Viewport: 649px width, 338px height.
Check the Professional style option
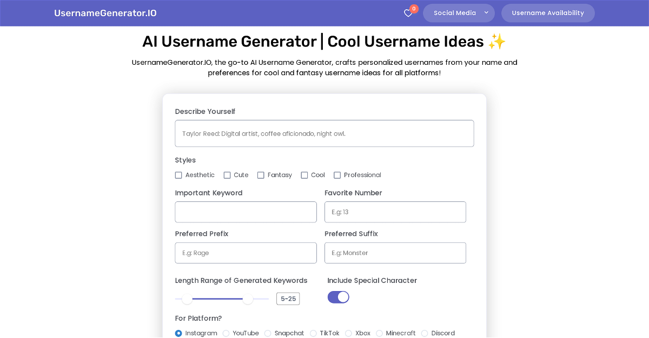tap(337, 175)
